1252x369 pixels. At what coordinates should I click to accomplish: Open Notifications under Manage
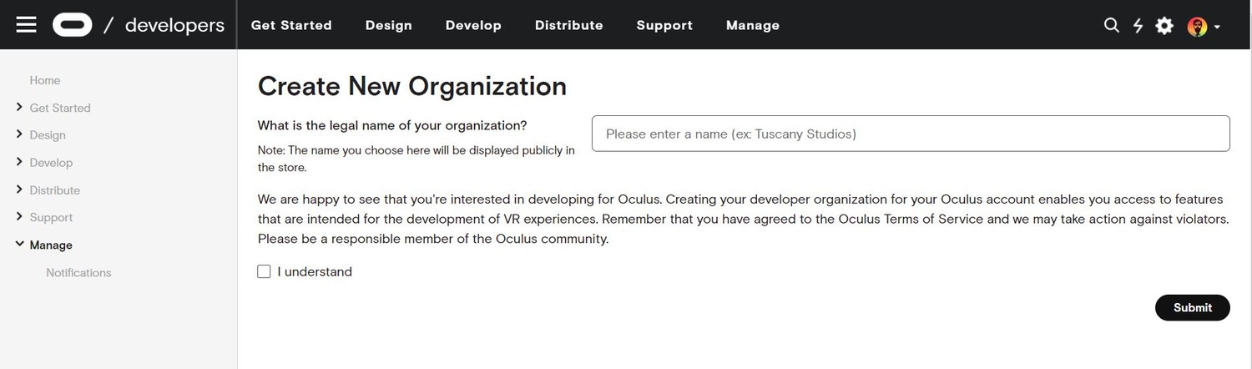78,272
